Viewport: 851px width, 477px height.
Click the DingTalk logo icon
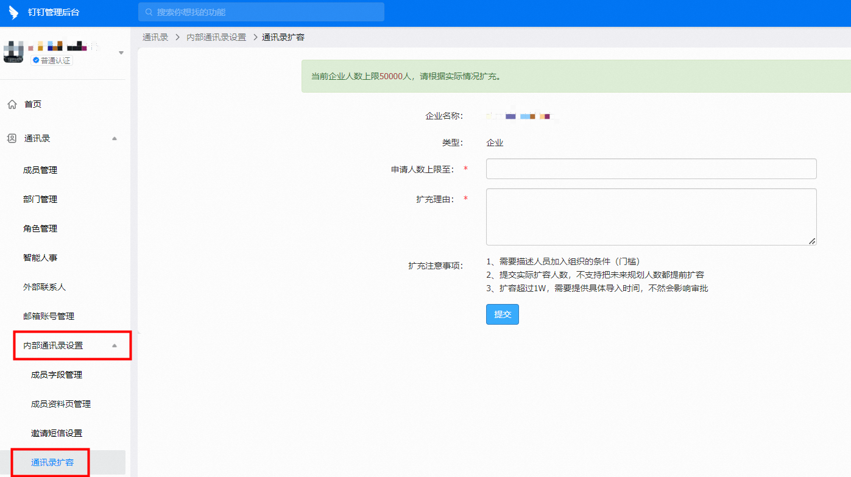tap(13, 13)
